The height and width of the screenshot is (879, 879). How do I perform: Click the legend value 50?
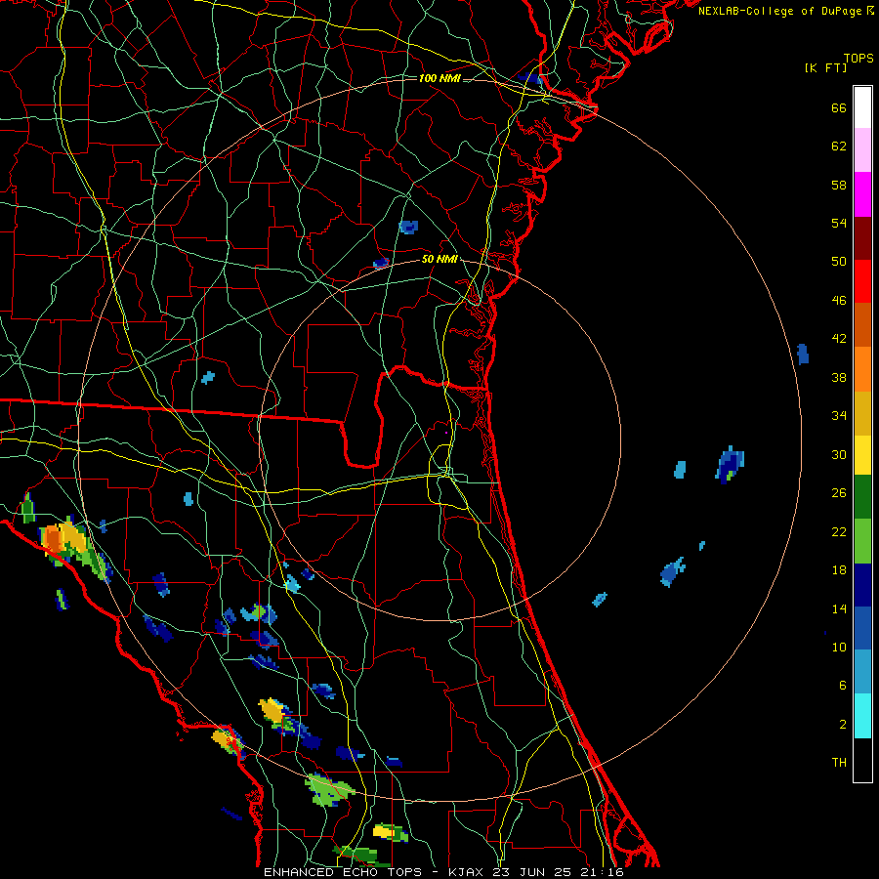pos(839,262)
